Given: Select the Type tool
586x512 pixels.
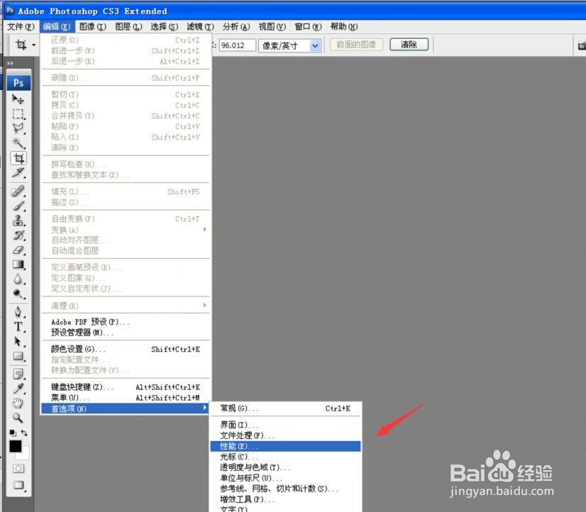Looking at the screenshot, I should 18,327.
